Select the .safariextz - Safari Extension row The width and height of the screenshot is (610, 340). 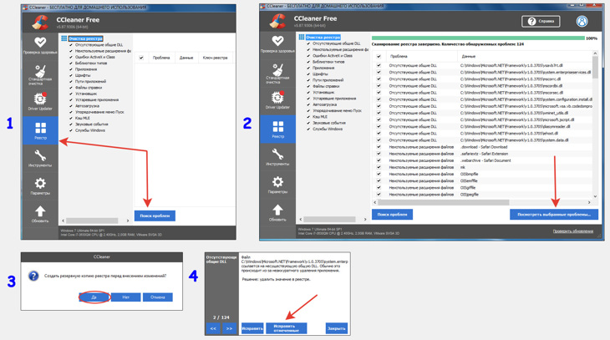click(482, 154)
